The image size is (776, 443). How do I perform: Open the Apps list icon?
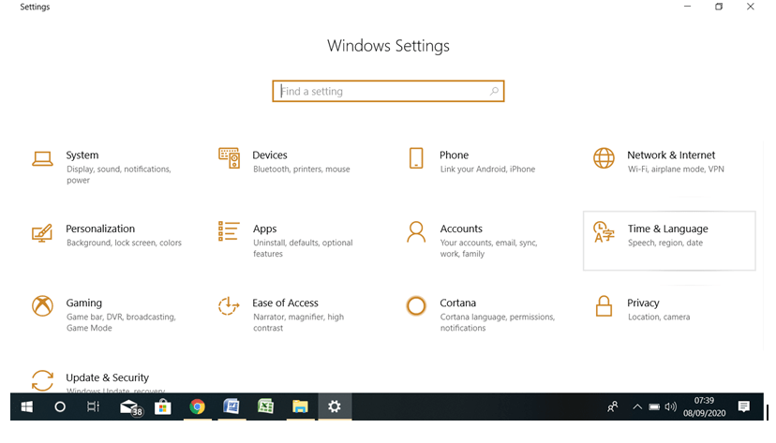tap(229, 231)
